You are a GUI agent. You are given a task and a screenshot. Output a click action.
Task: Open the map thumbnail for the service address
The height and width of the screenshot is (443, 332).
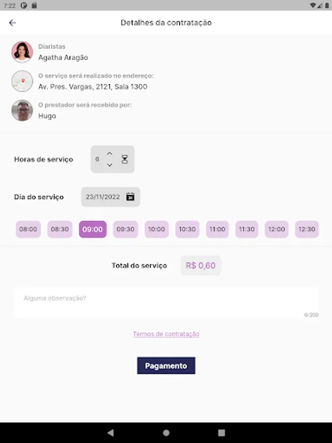point(22,81)
